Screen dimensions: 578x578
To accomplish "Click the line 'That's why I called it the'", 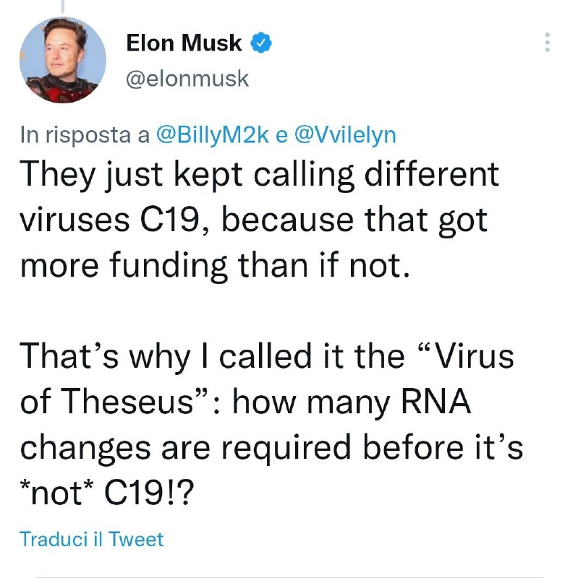I will (x=267, y=356).
